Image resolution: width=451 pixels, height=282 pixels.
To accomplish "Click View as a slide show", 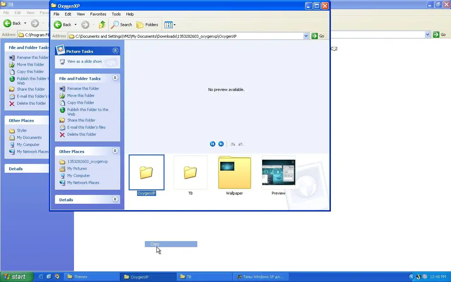I will [x=84, y=61].
